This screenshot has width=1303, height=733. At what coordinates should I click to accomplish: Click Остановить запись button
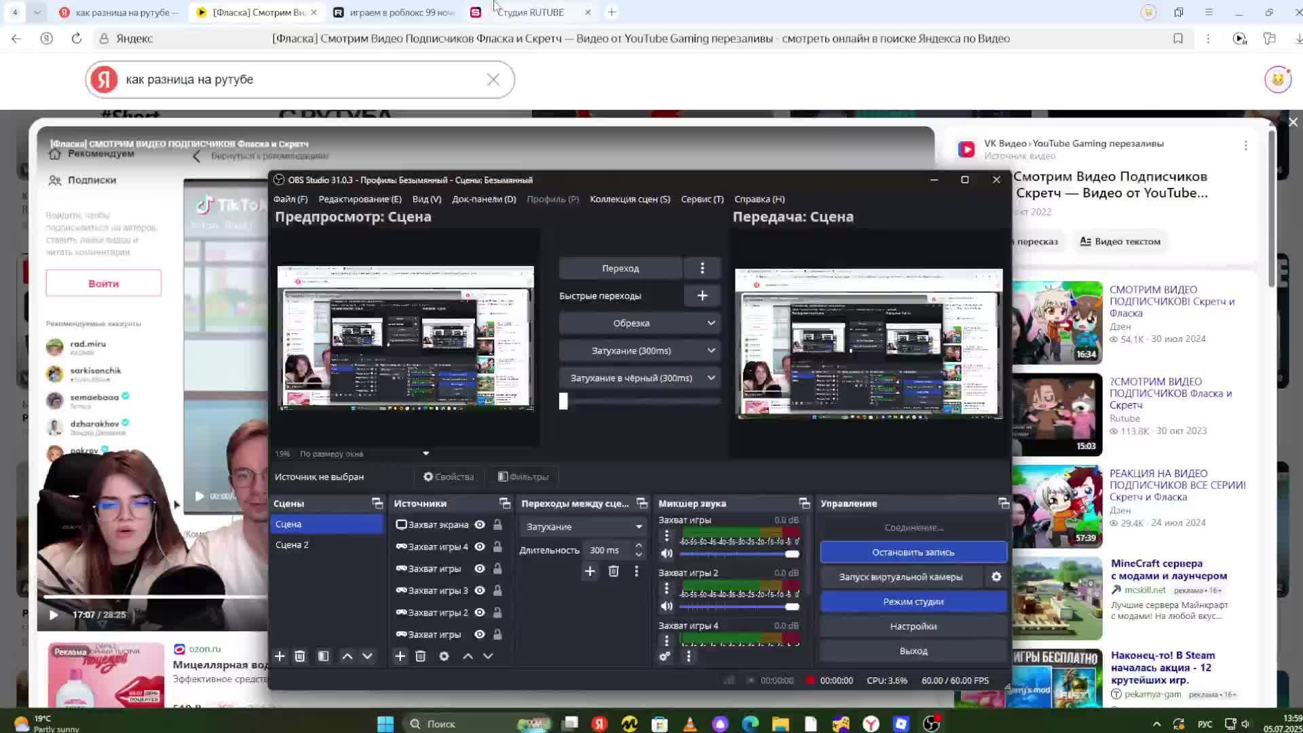(x=913, y=552)
